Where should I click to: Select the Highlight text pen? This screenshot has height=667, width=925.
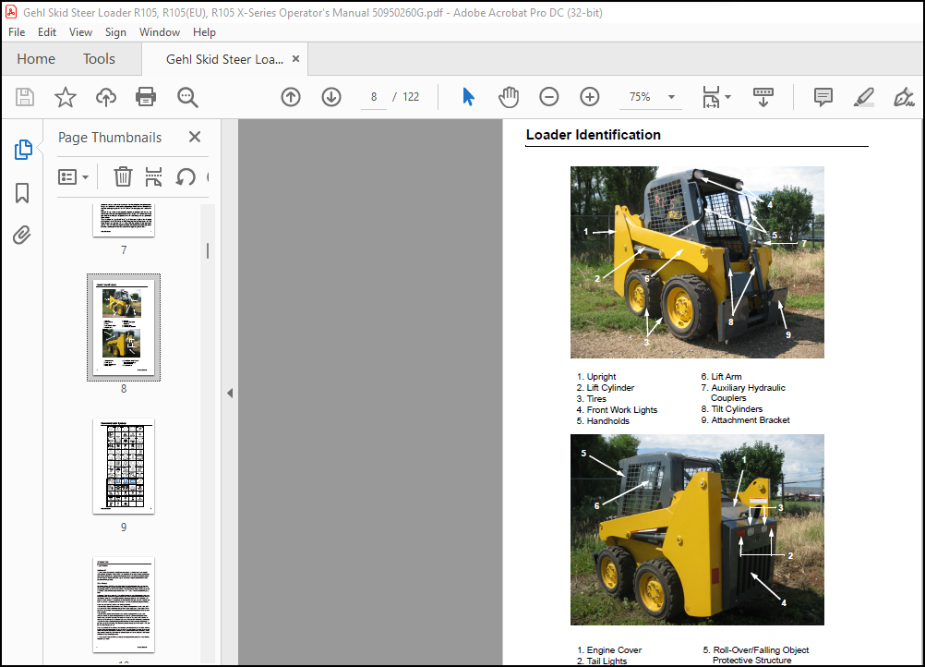[x=864, y=97]
